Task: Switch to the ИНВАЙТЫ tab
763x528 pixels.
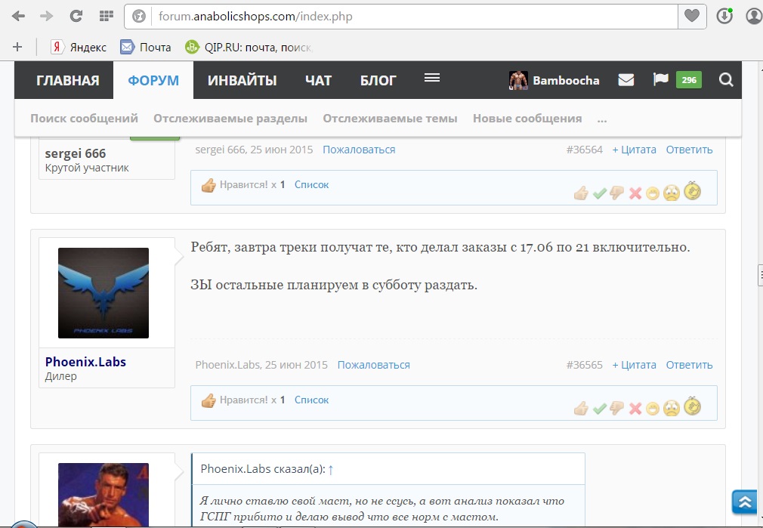Action: (x=242, y=81)
